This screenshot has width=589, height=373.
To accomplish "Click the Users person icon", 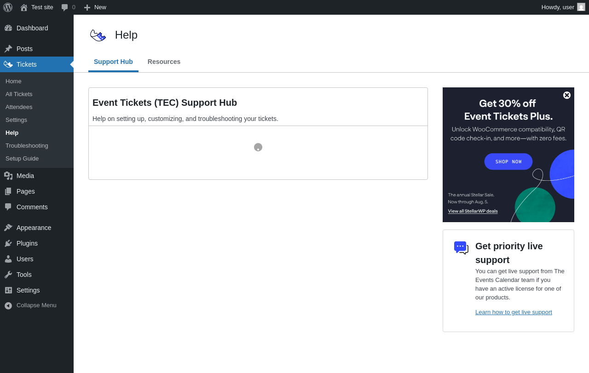I will (8, 259).
